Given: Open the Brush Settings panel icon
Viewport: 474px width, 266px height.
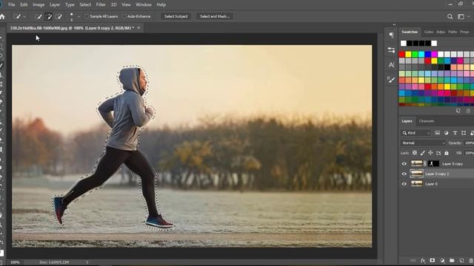Looking at the screenshot, I should [391, 80].
